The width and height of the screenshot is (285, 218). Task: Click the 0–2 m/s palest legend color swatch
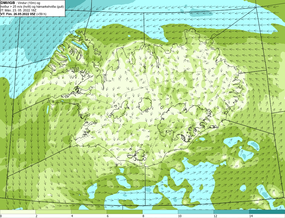pyautogui.click(x=18, y=212)
